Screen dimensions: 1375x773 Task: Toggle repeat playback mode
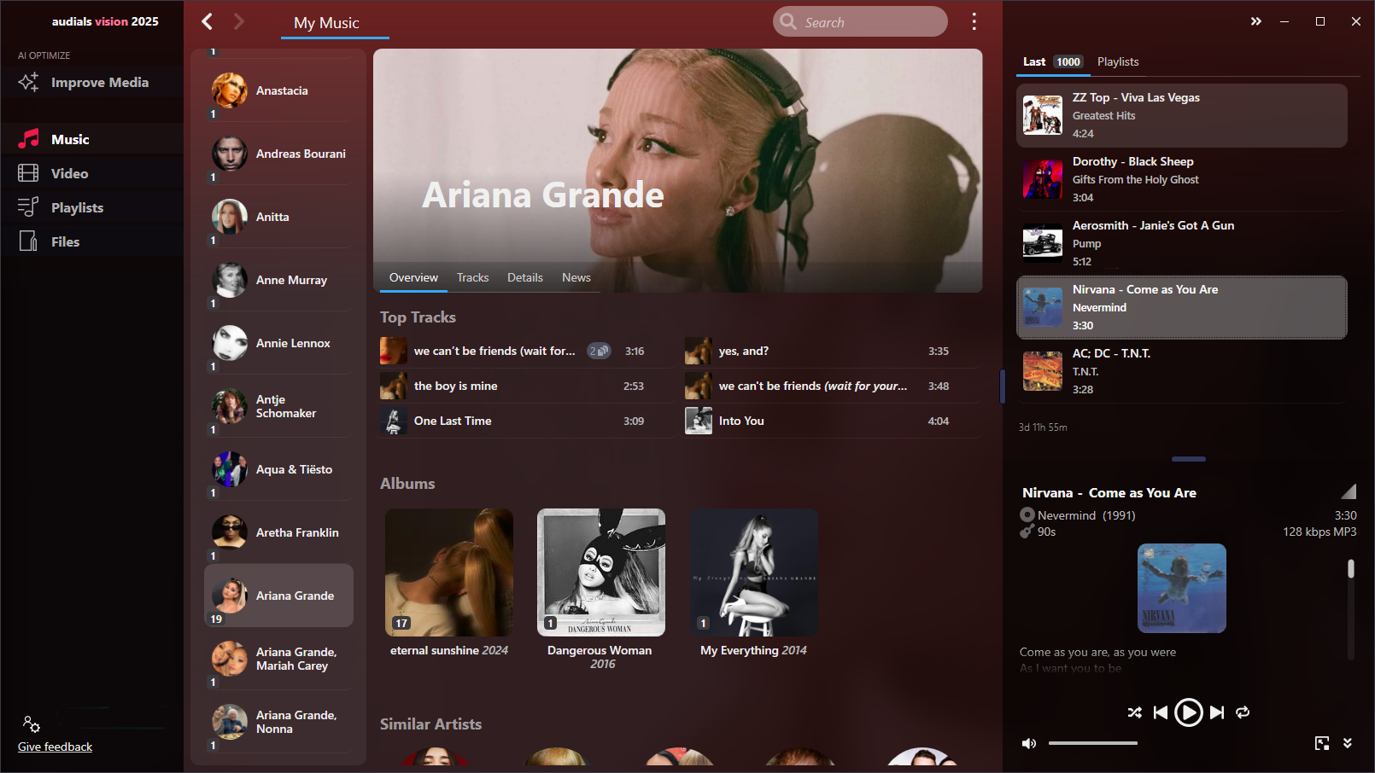click(1243, 712)
